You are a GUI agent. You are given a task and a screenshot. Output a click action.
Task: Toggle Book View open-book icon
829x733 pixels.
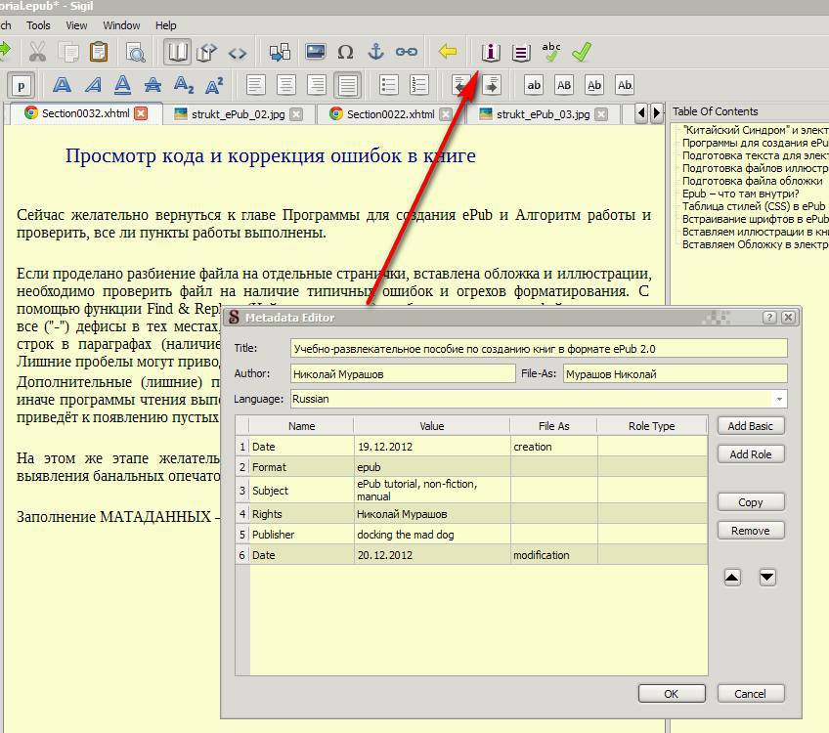(177, 52)
